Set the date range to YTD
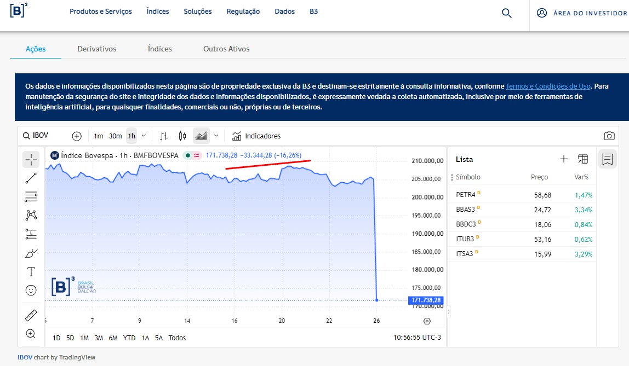This screenshot has width=629, height=366. (129, 338)
